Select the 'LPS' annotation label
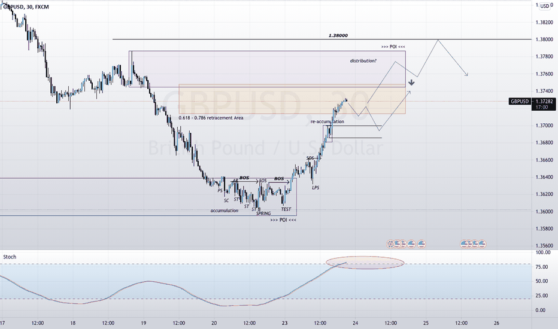 click(316, 187)
